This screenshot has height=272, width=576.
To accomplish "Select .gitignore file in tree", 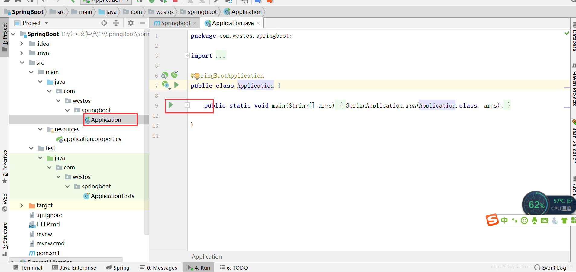I will tap(46, 215).
